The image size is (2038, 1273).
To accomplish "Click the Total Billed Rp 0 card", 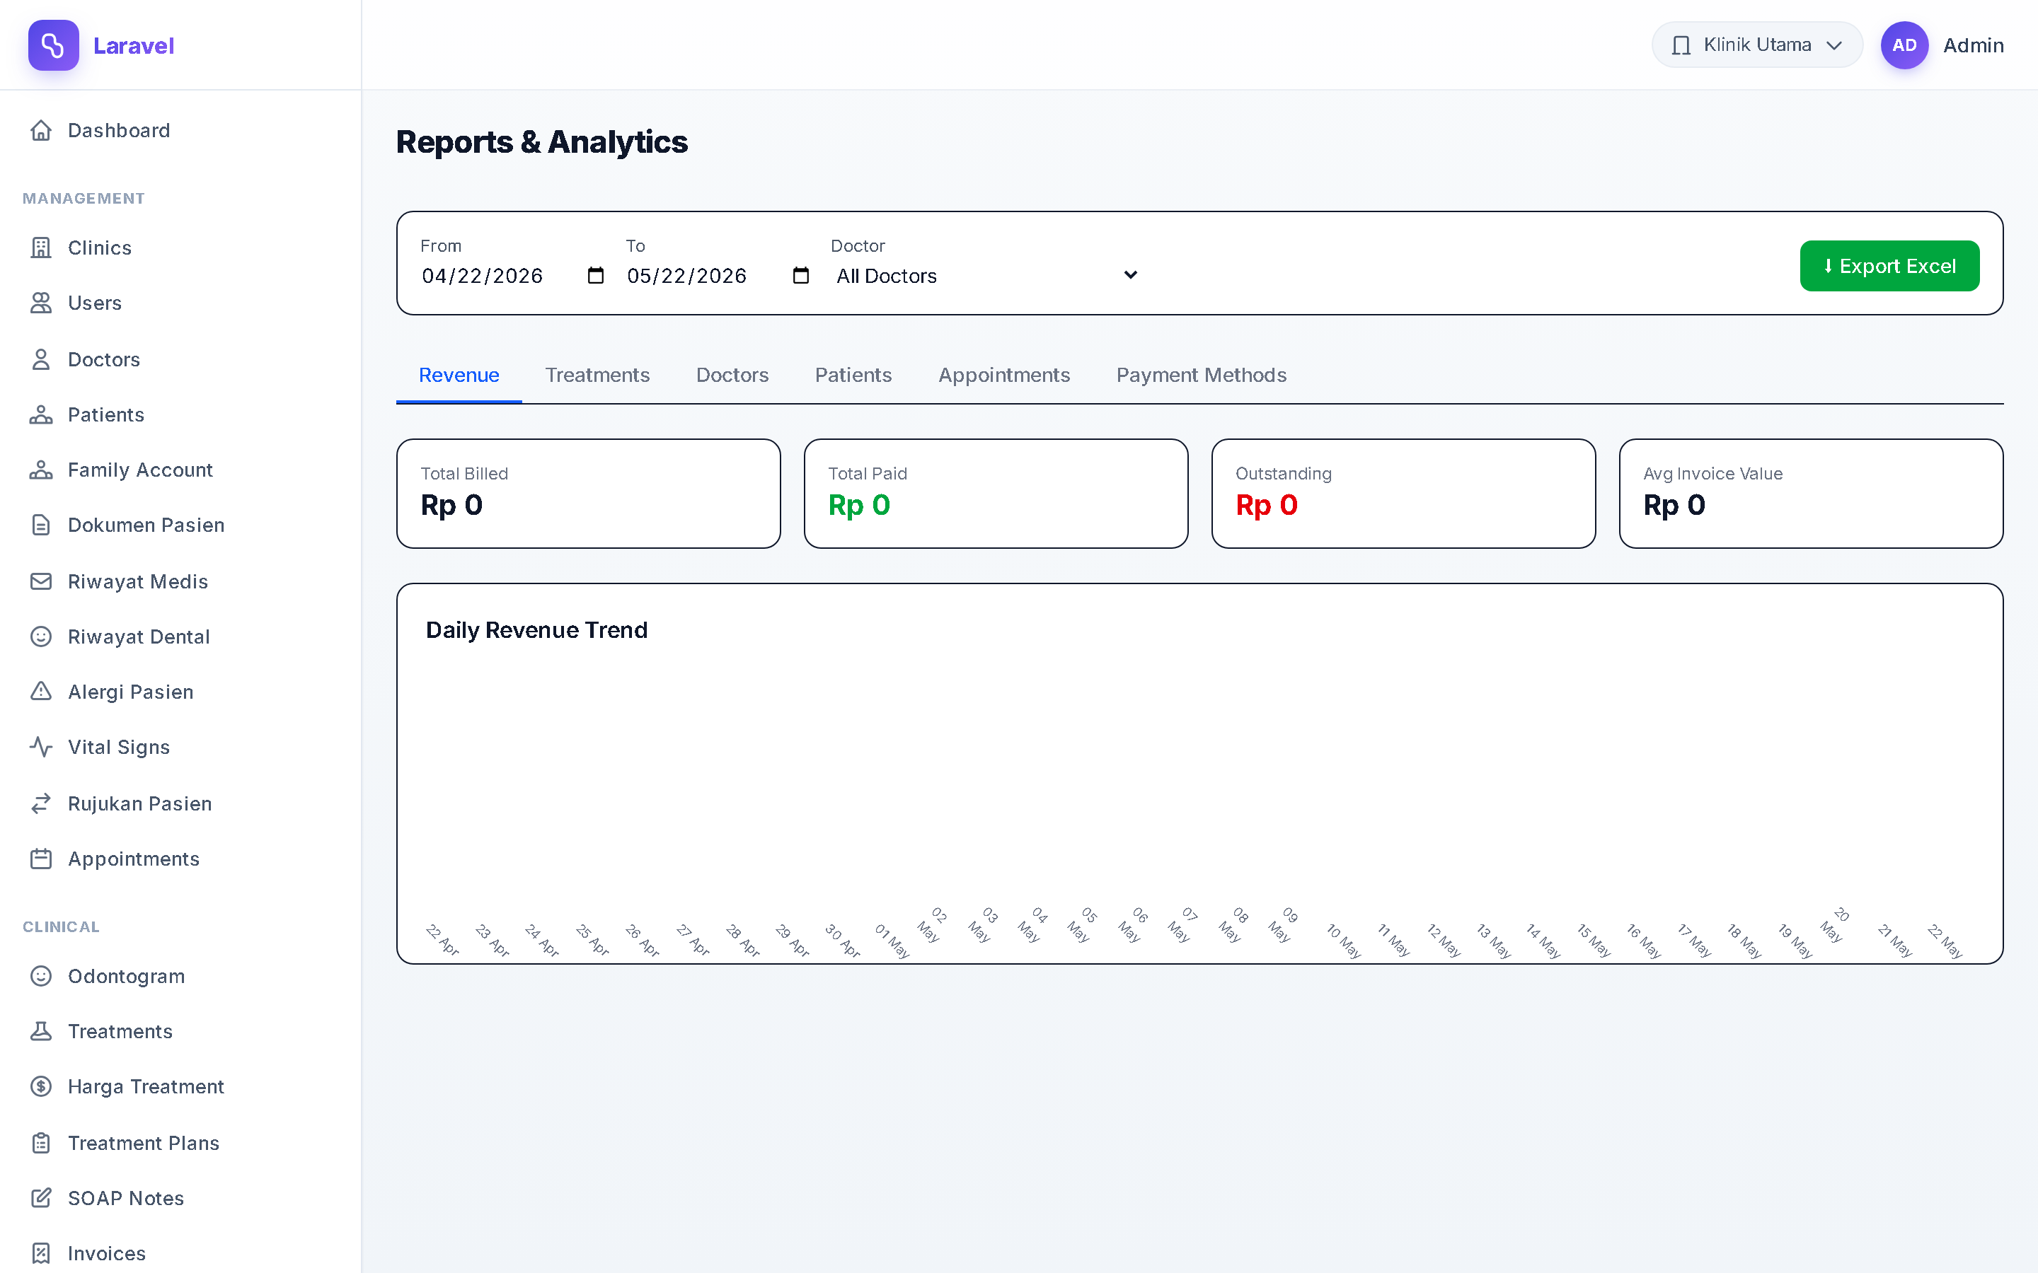I will tap(589, 494).
